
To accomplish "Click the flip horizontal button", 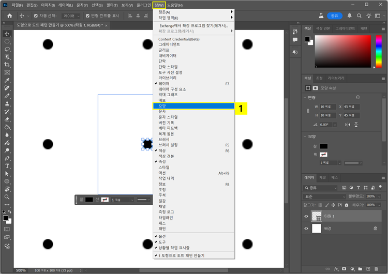I will [x=348, y=125].
